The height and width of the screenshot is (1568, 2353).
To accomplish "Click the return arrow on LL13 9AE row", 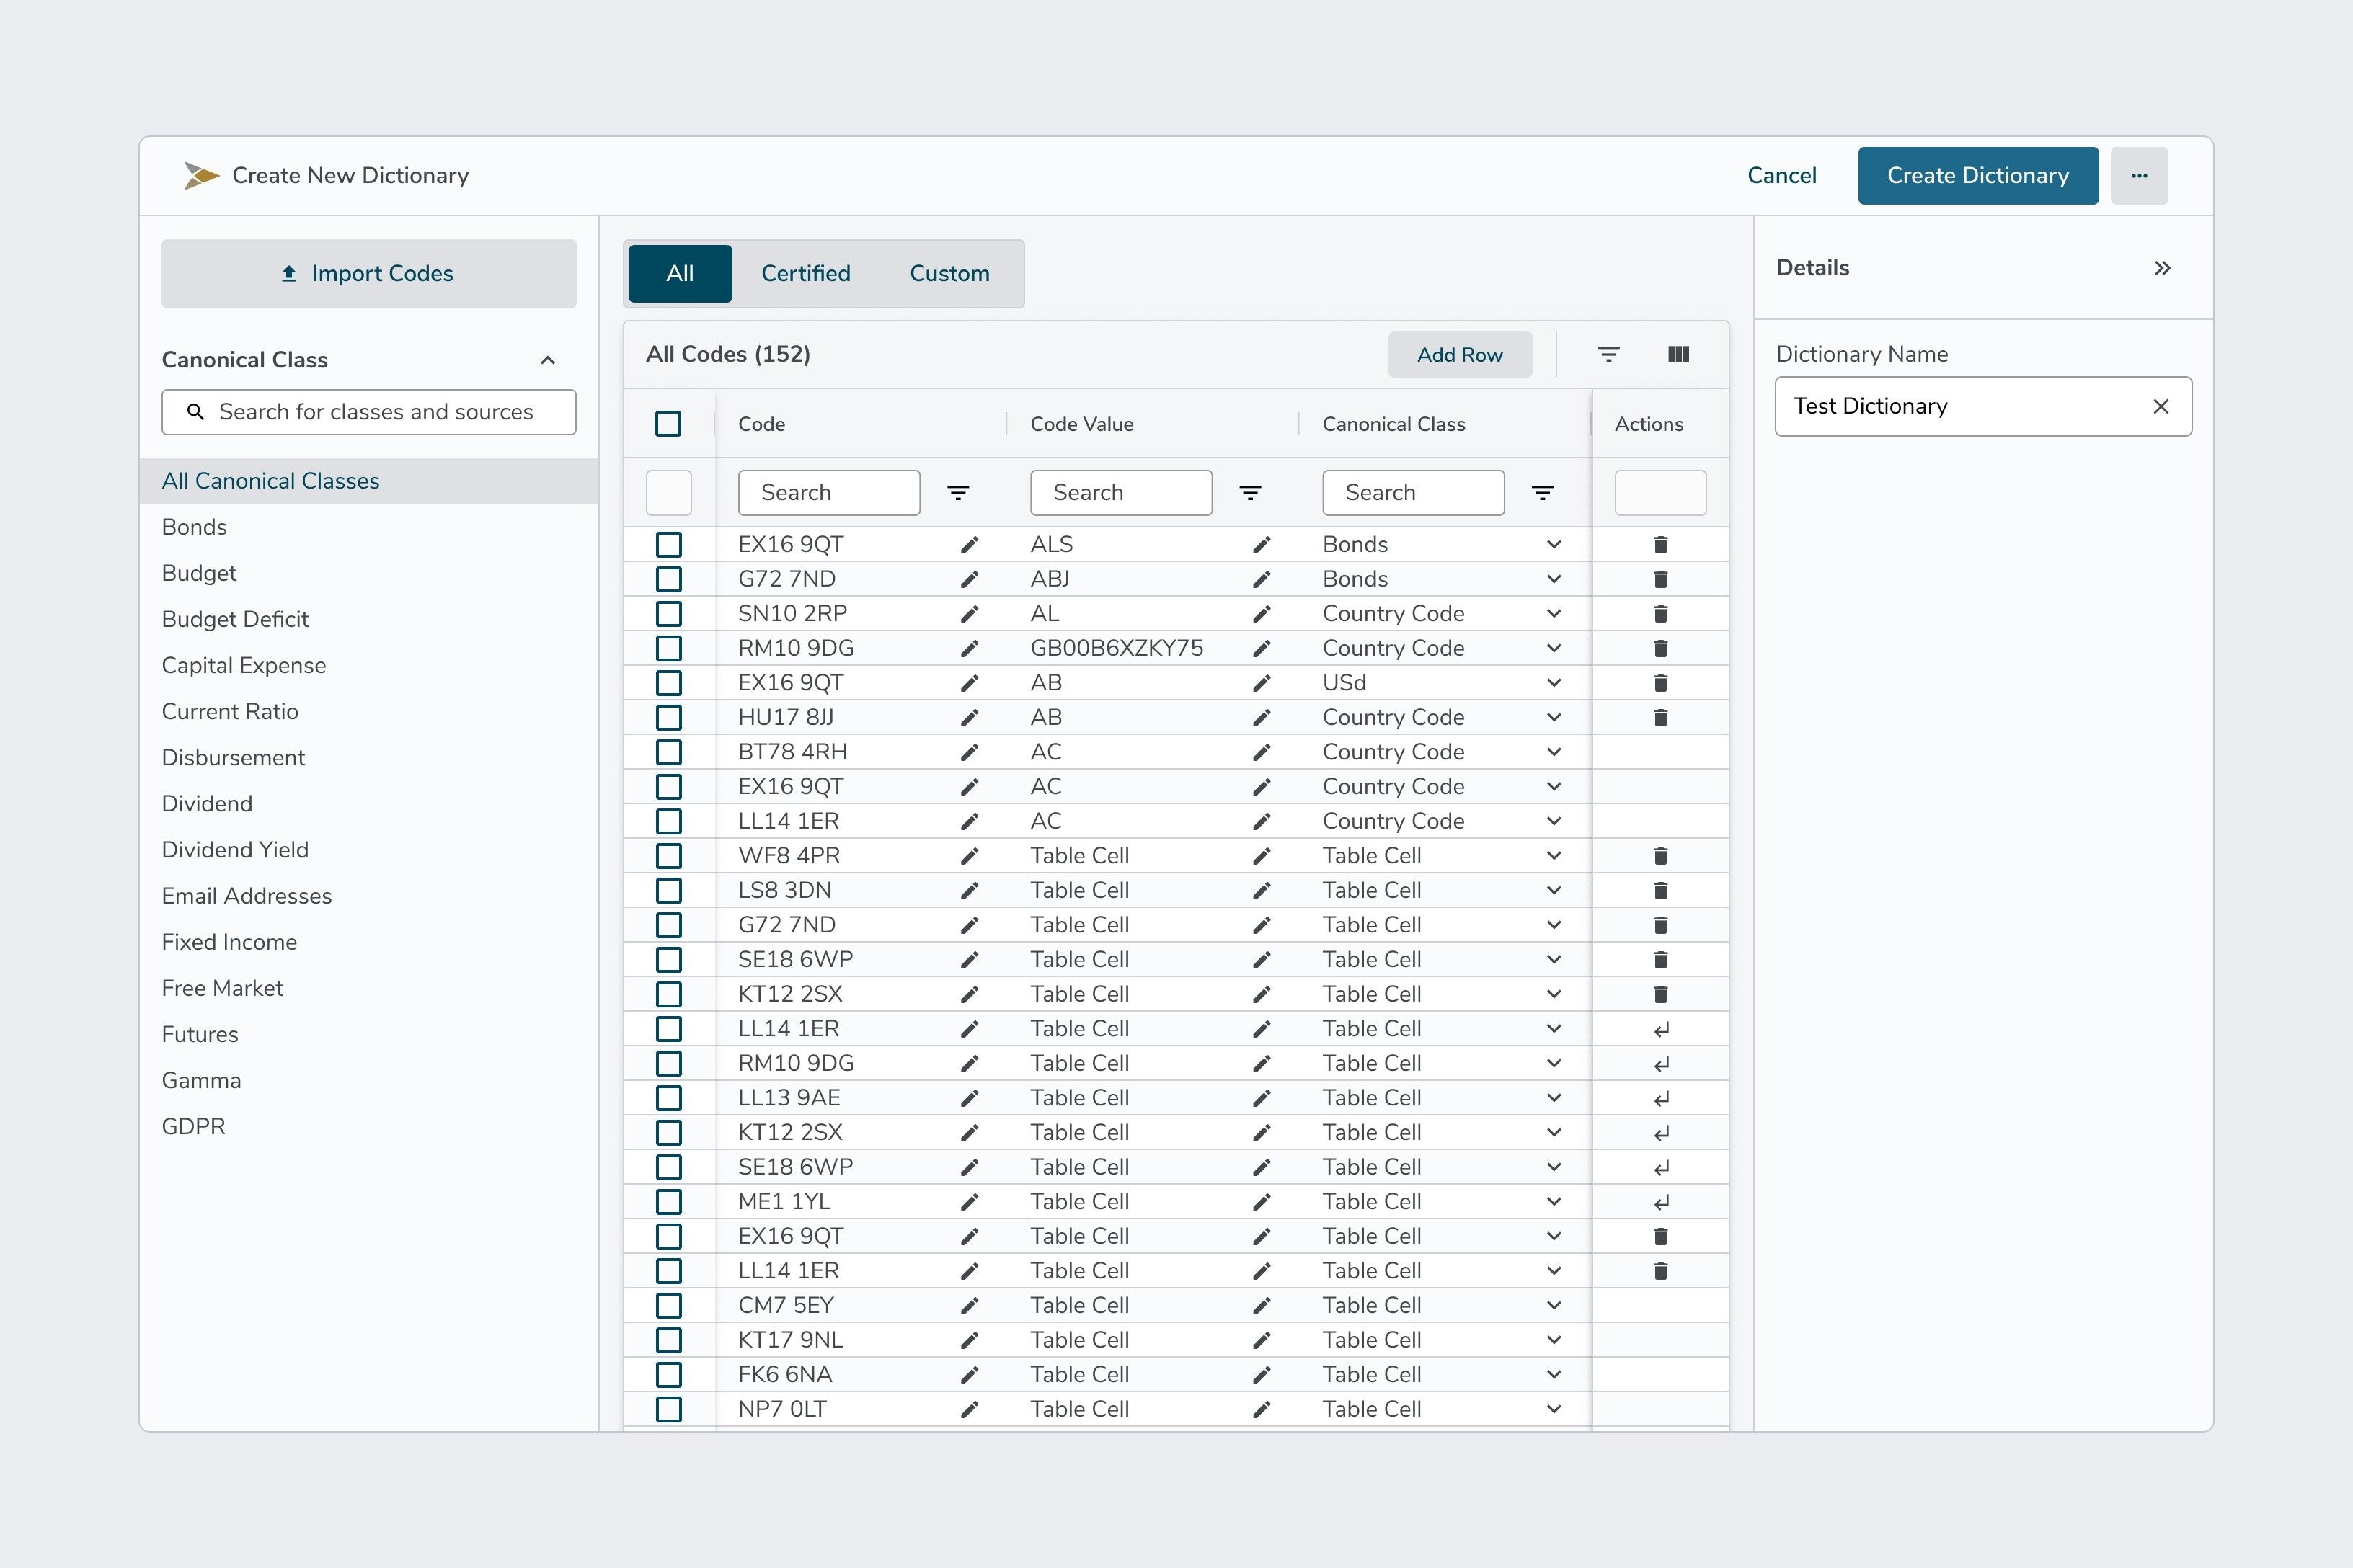I will point(1661,1098).
